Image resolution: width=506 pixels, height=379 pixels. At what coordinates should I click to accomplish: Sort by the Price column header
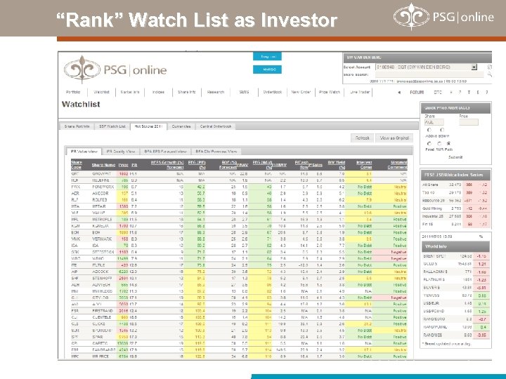click(123, 165)
